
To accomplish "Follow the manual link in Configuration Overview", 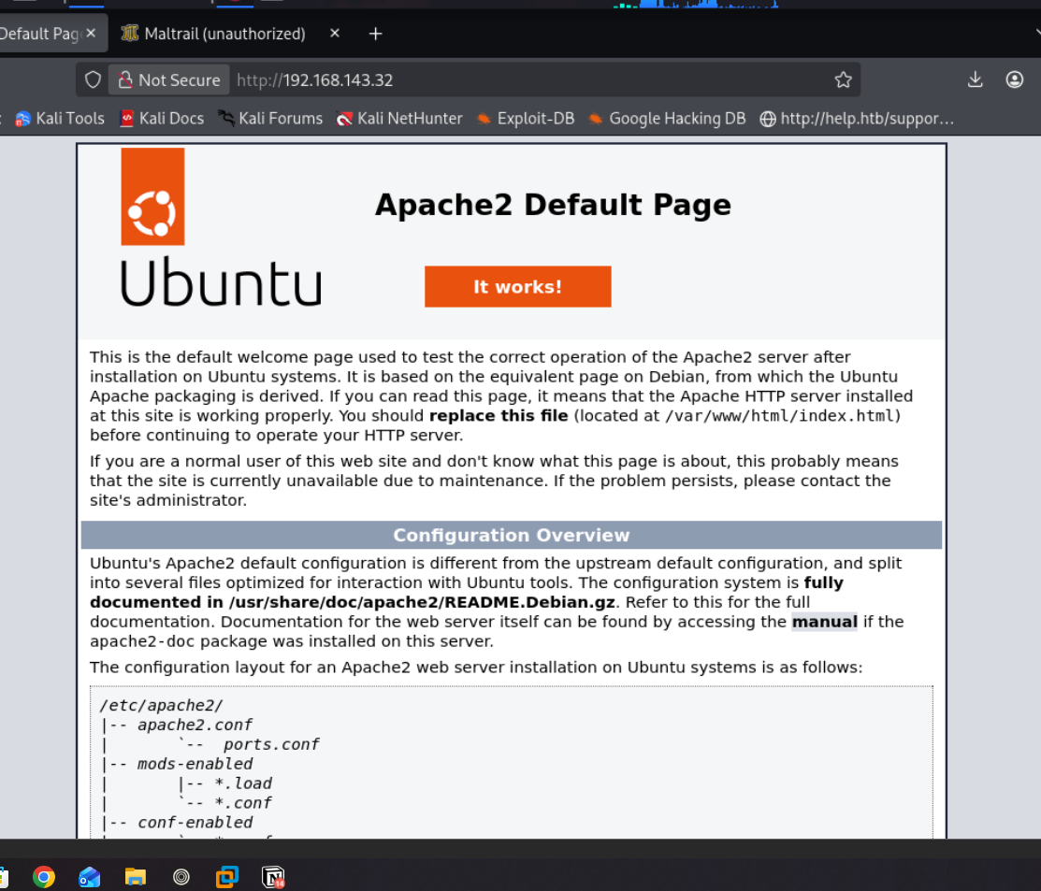I will point(824,622).
